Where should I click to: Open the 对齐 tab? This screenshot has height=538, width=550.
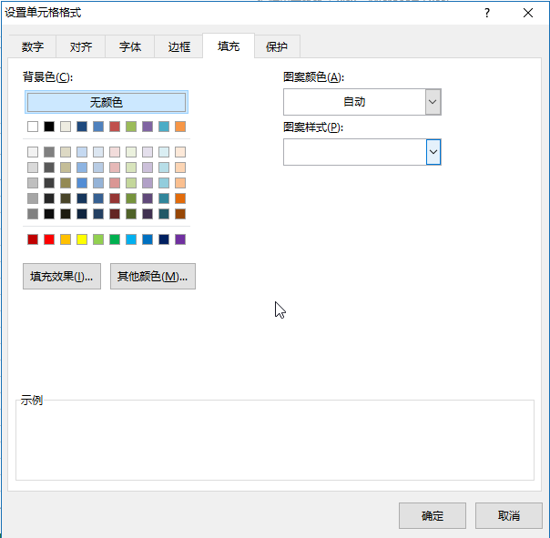click(x=81, y=46)
